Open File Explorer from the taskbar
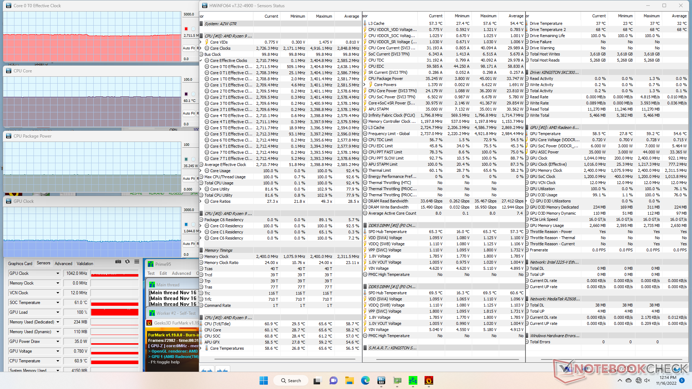The image size is (692, 389). pos(349,380)
